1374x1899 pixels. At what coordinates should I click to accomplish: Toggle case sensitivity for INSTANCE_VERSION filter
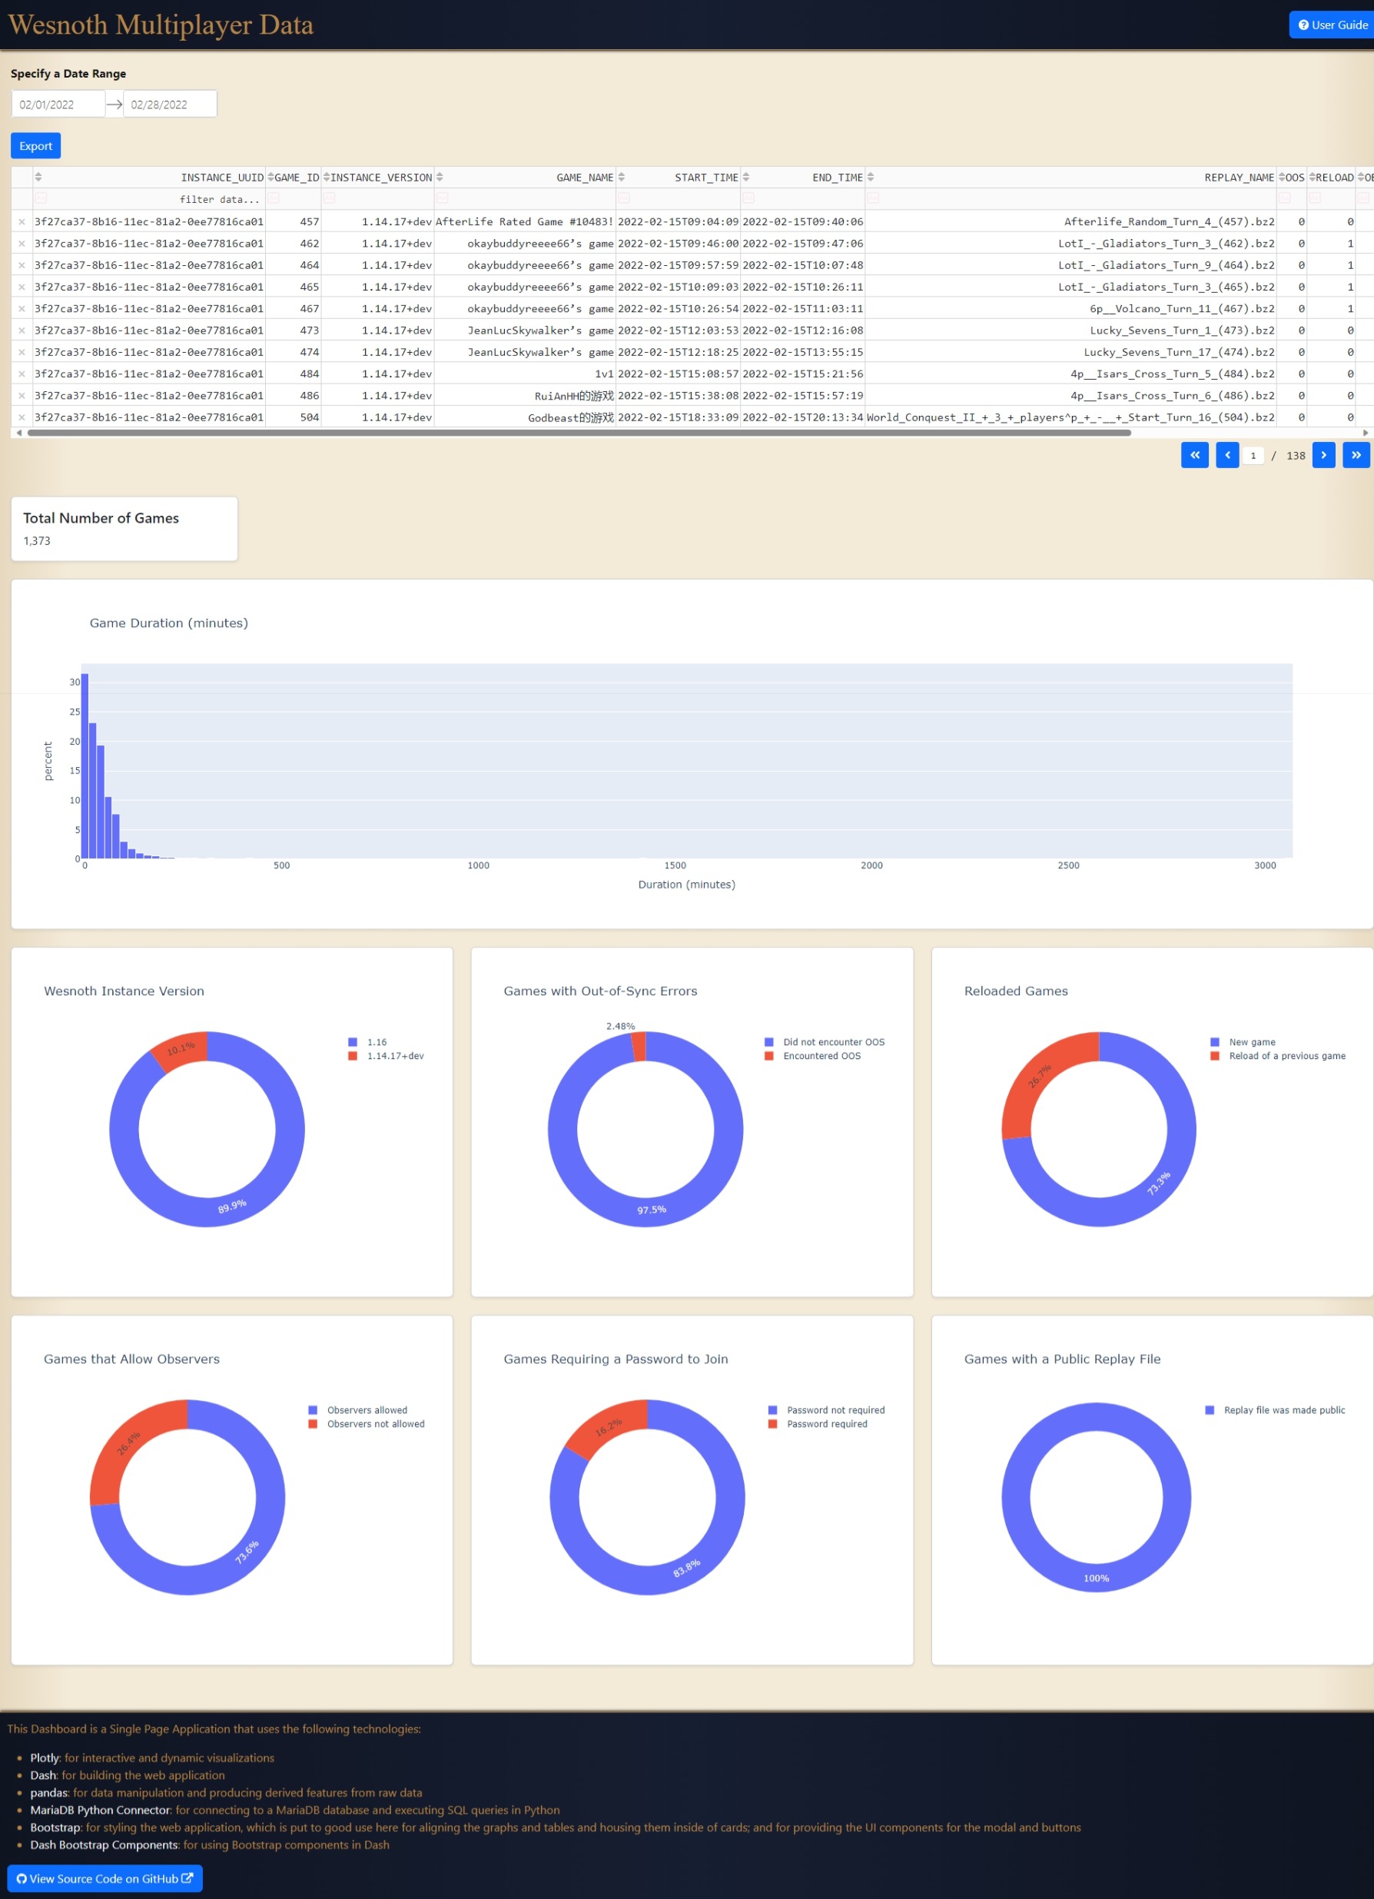point(330,198)
